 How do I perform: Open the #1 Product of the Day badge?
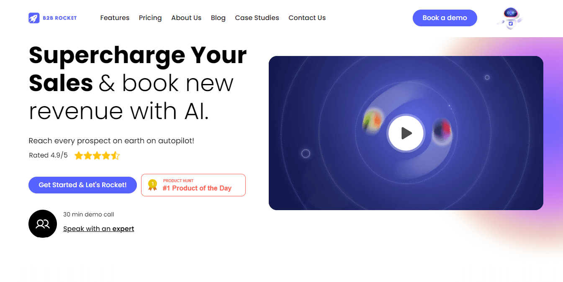[193, 185]
